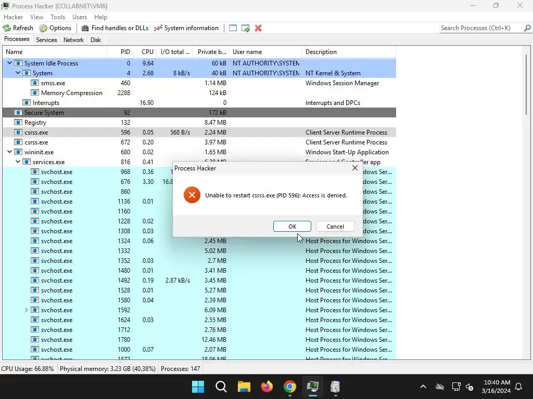Sort by Private bytes column header

[x=211, y=52]
